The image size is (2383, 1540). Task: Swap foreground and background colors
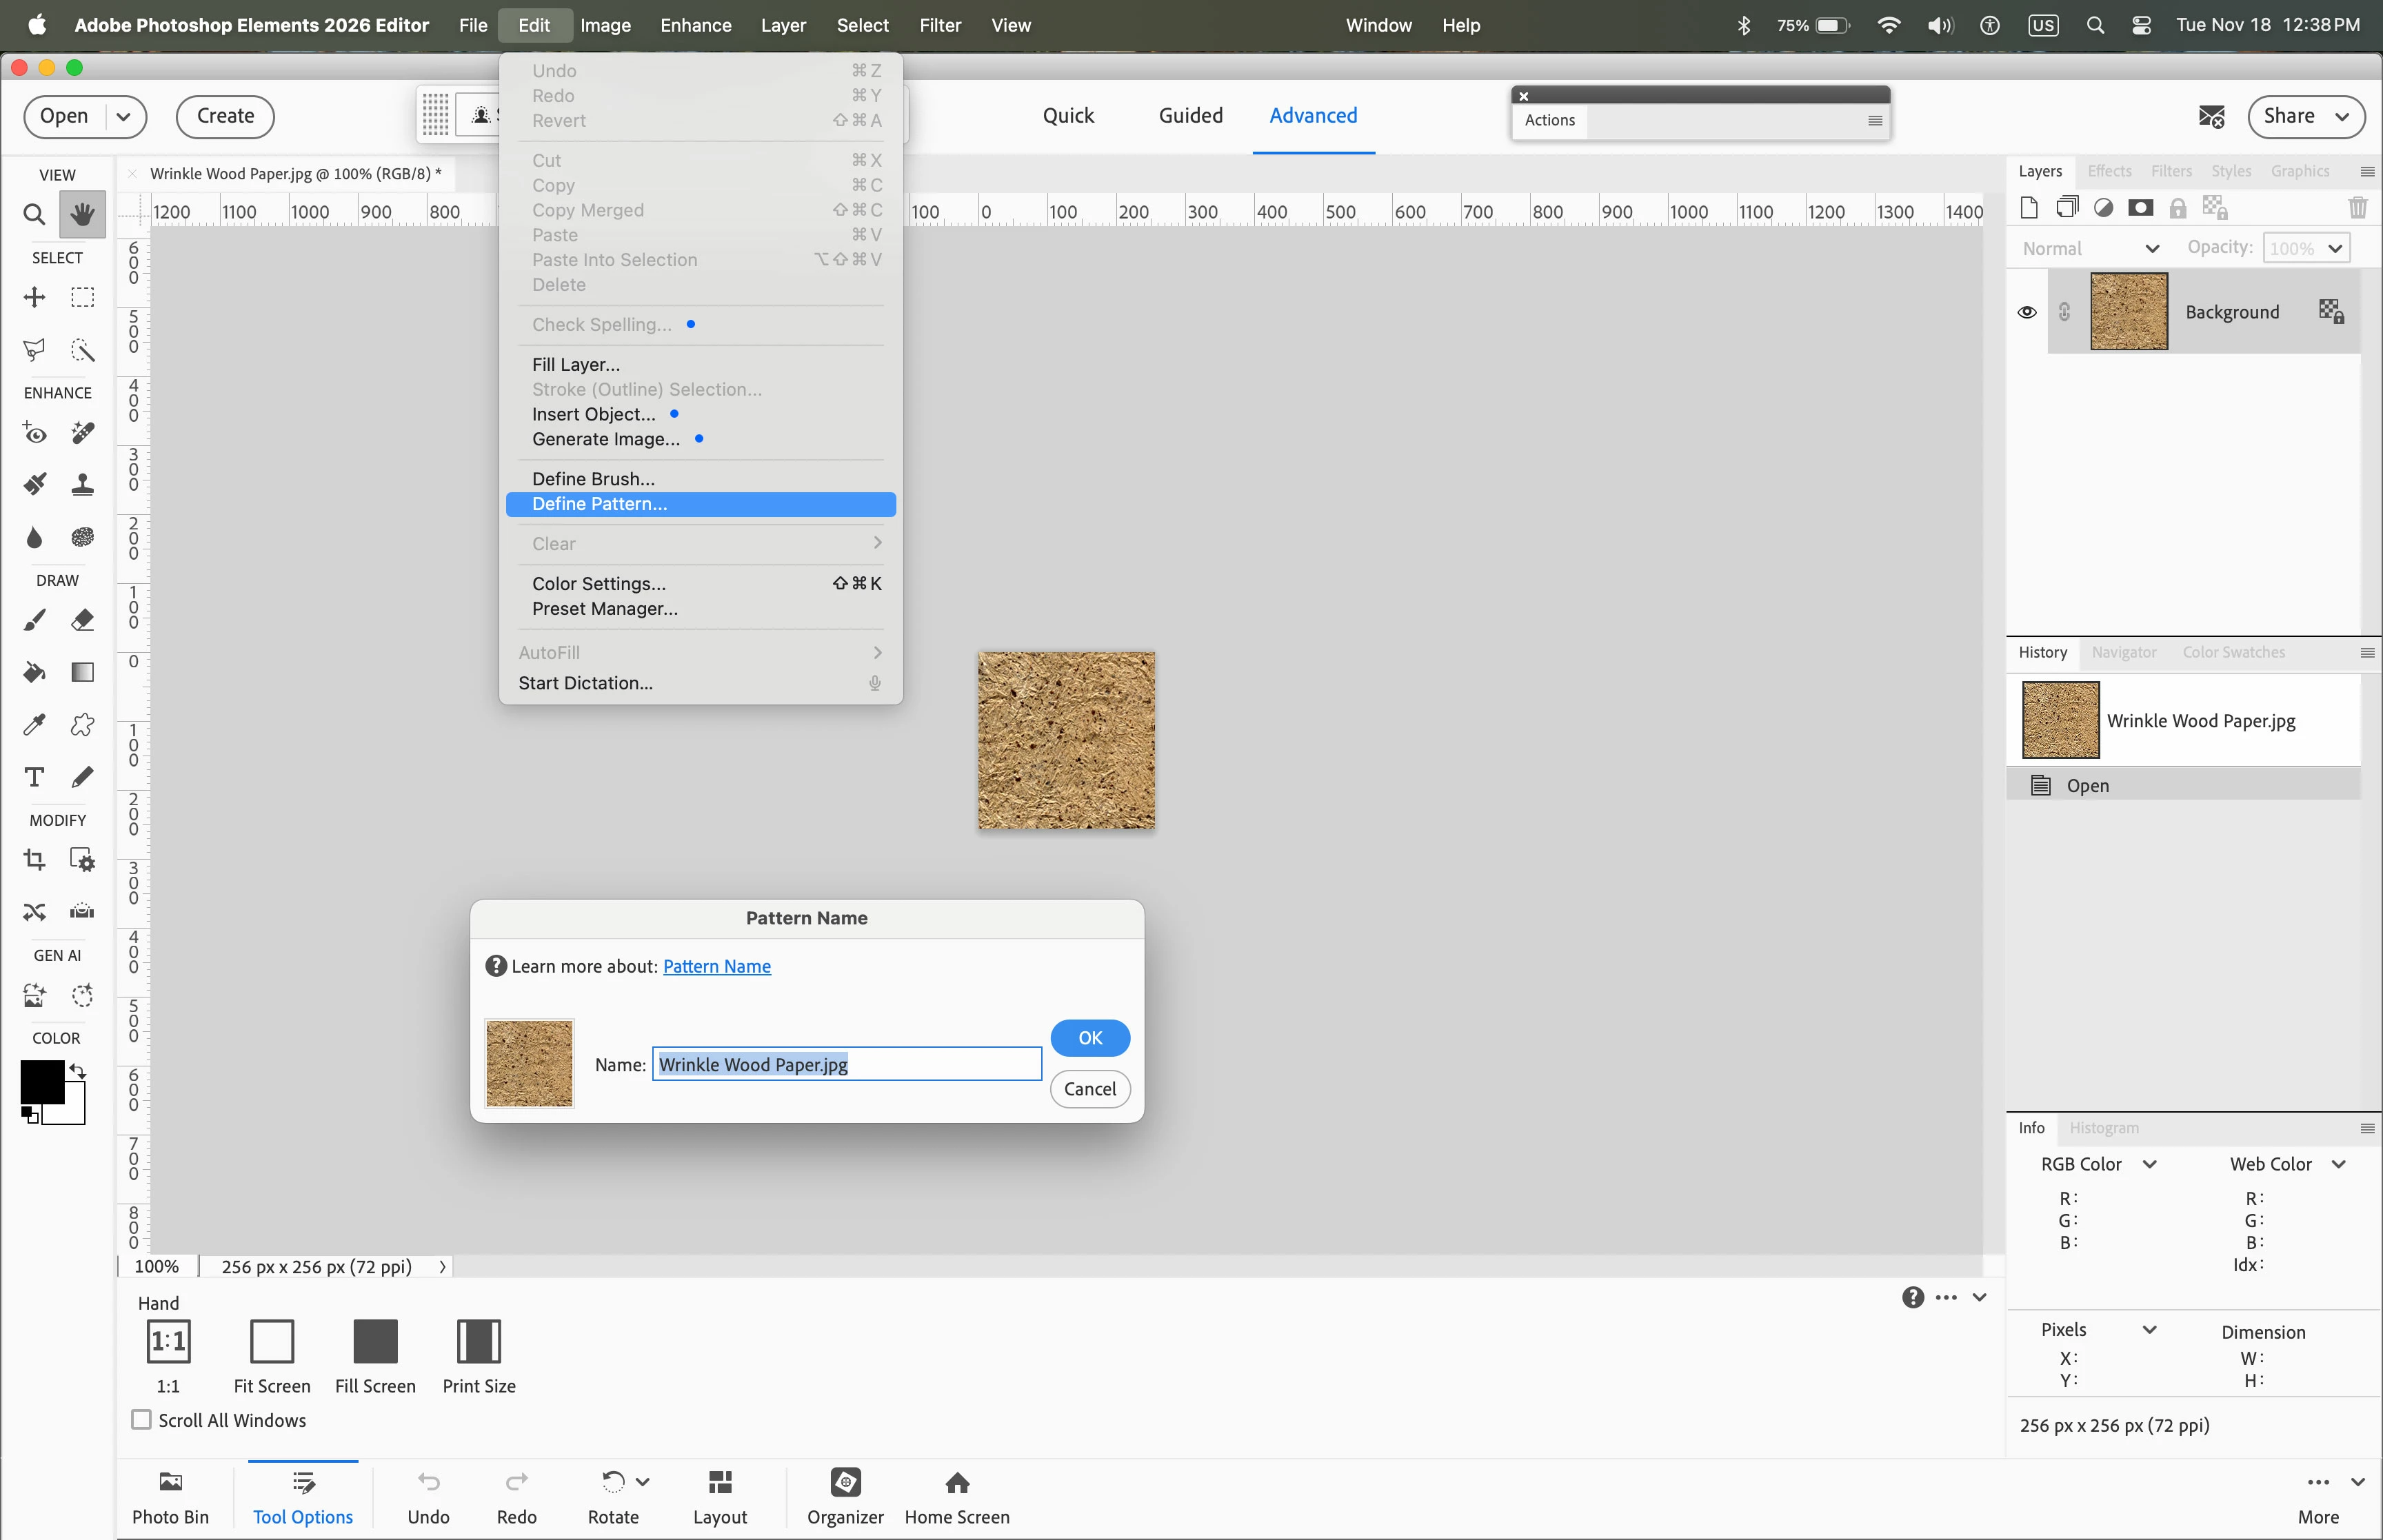pyautogui.click(x=78, y=1071)
